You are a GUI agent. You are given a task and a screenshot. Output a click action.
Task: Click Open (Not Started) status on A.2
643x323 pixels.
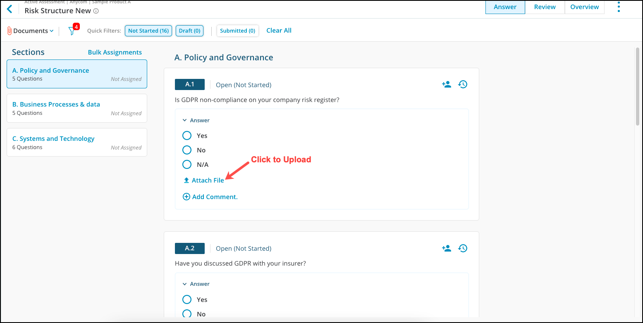tap(244, 249)
